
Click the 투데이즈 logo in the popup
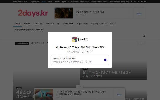(x=80, y=39)
